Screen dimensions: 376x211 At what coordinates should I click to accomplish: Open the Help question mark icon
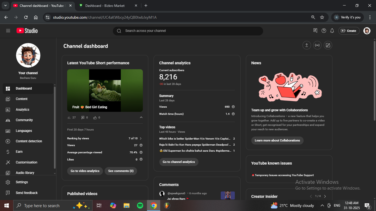pos(324,31)
